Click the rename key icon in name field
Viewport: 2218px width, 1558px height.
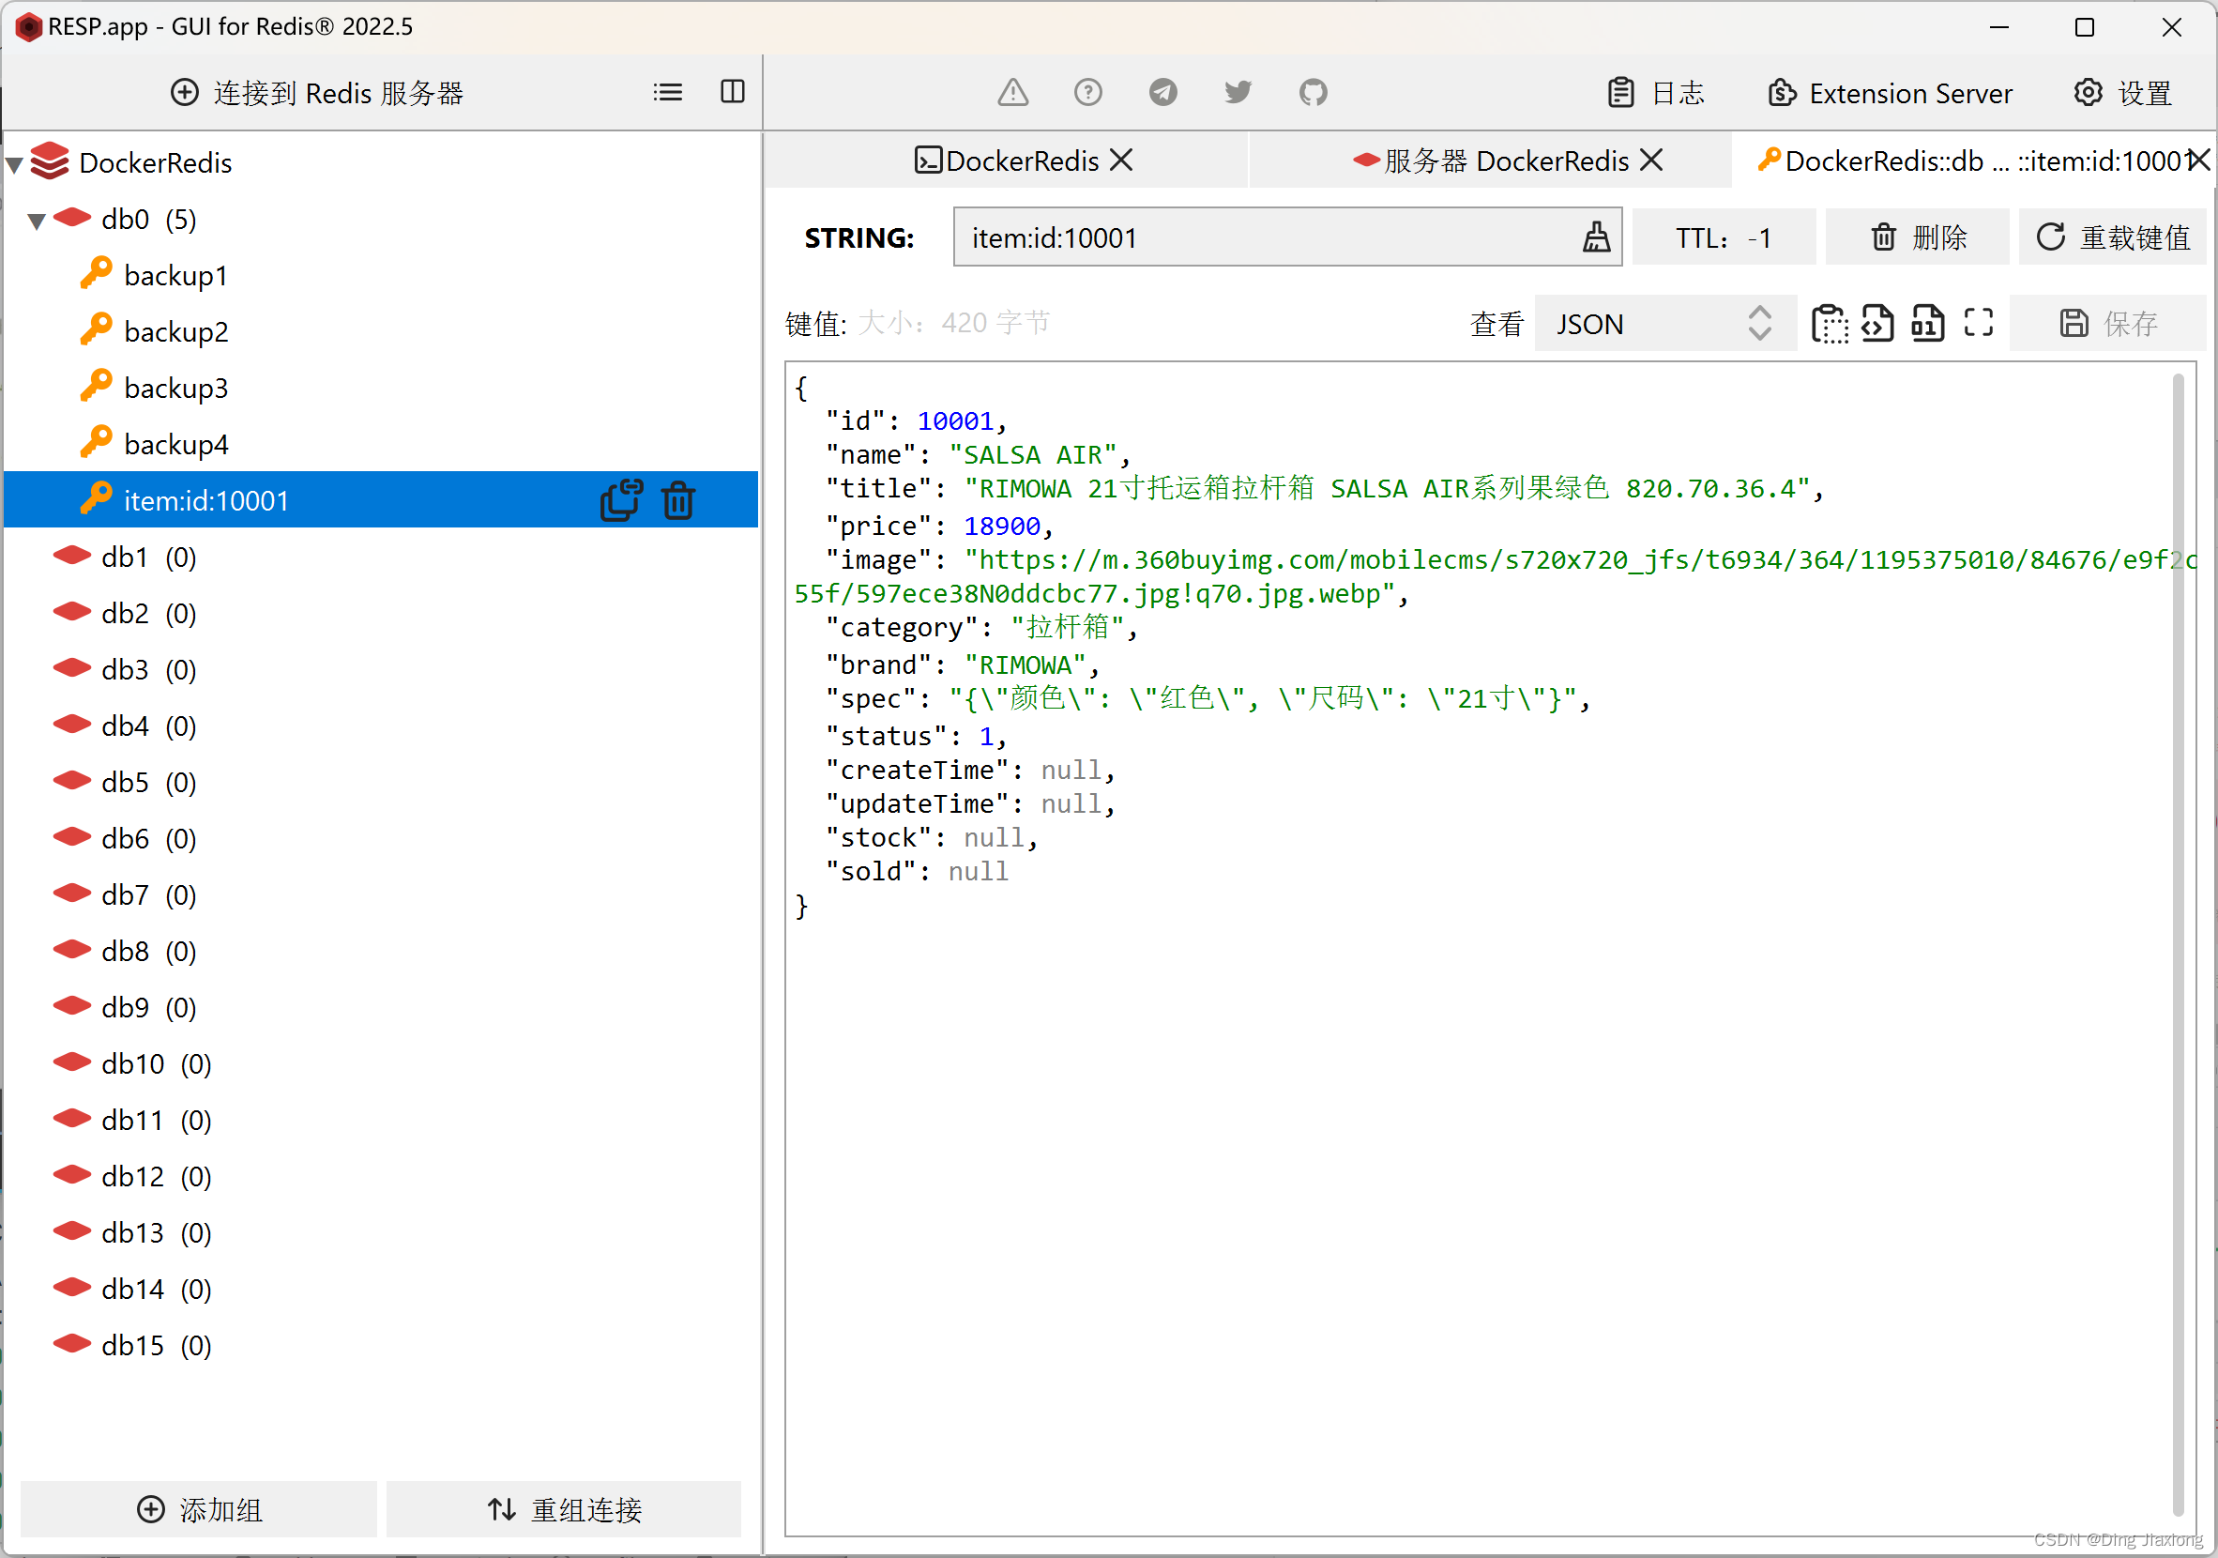click(x=1596, y=237)
